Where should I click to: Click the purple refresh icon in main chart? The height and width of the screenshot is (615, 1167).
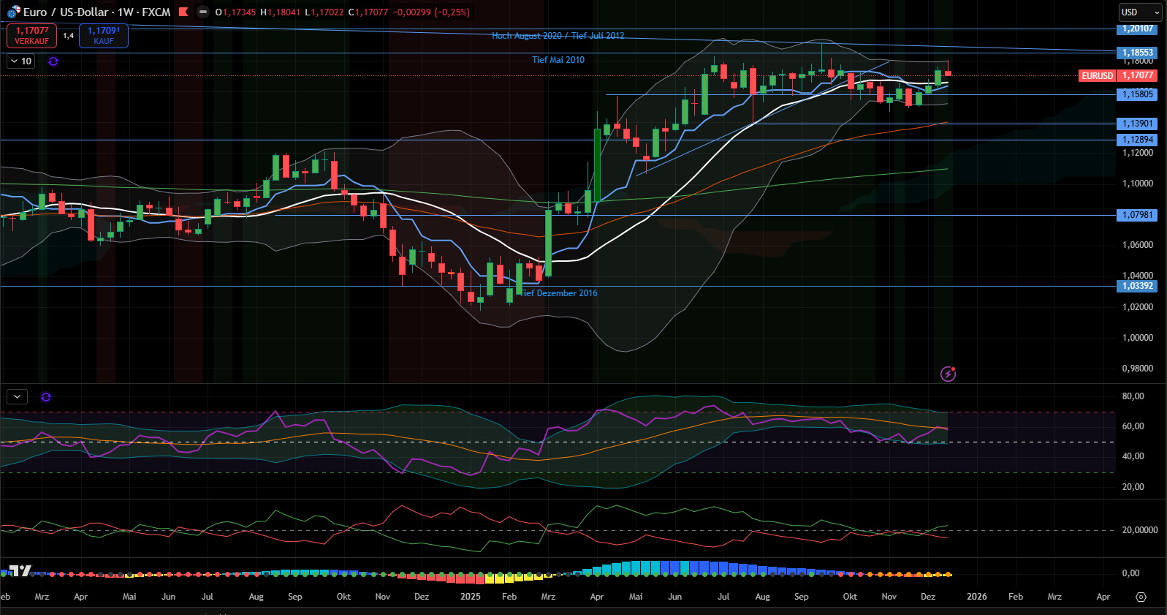[53, 61]
